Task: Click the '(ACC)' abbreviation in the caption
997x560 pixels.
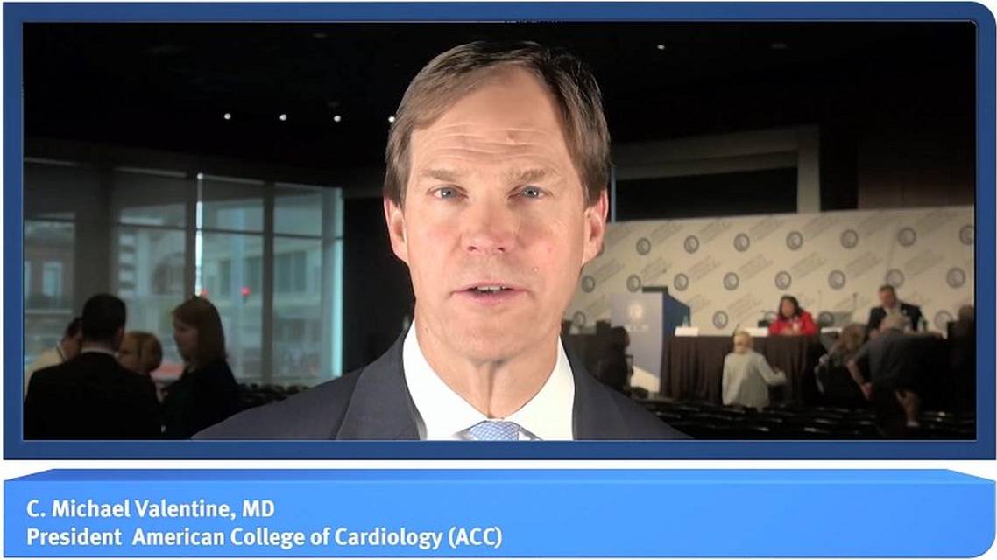Action: click(475, 537)
